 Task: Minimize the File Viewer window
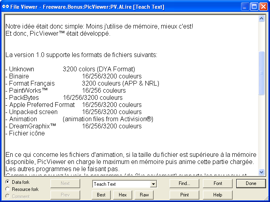245,7
